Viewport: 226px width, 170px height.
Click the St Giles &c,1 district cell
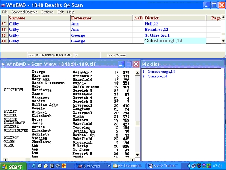175,35
